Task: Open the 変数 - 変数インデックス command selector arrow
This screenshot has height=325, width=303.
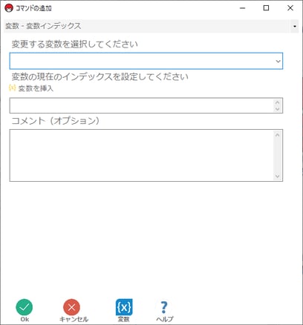Action: click(295, 26)
